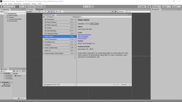Open the scene component tools wrench icon
Image resolution: width=182 pixels, height=102 pixels.
tap(113, 12)
